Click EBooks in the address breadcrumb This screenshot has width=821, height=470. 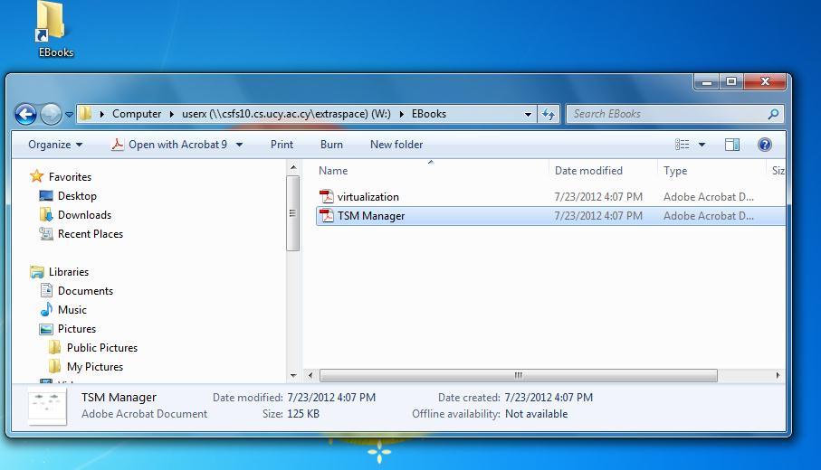click(429, 114)
